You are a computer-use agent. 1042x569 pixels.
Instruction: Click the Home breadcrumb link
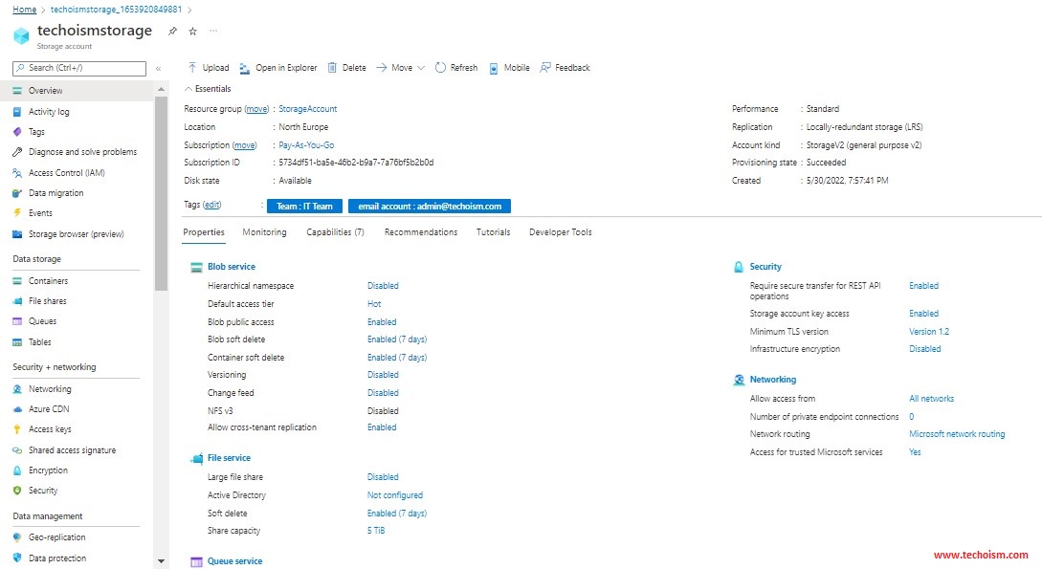pyautogui.click(x=25, y=10)
